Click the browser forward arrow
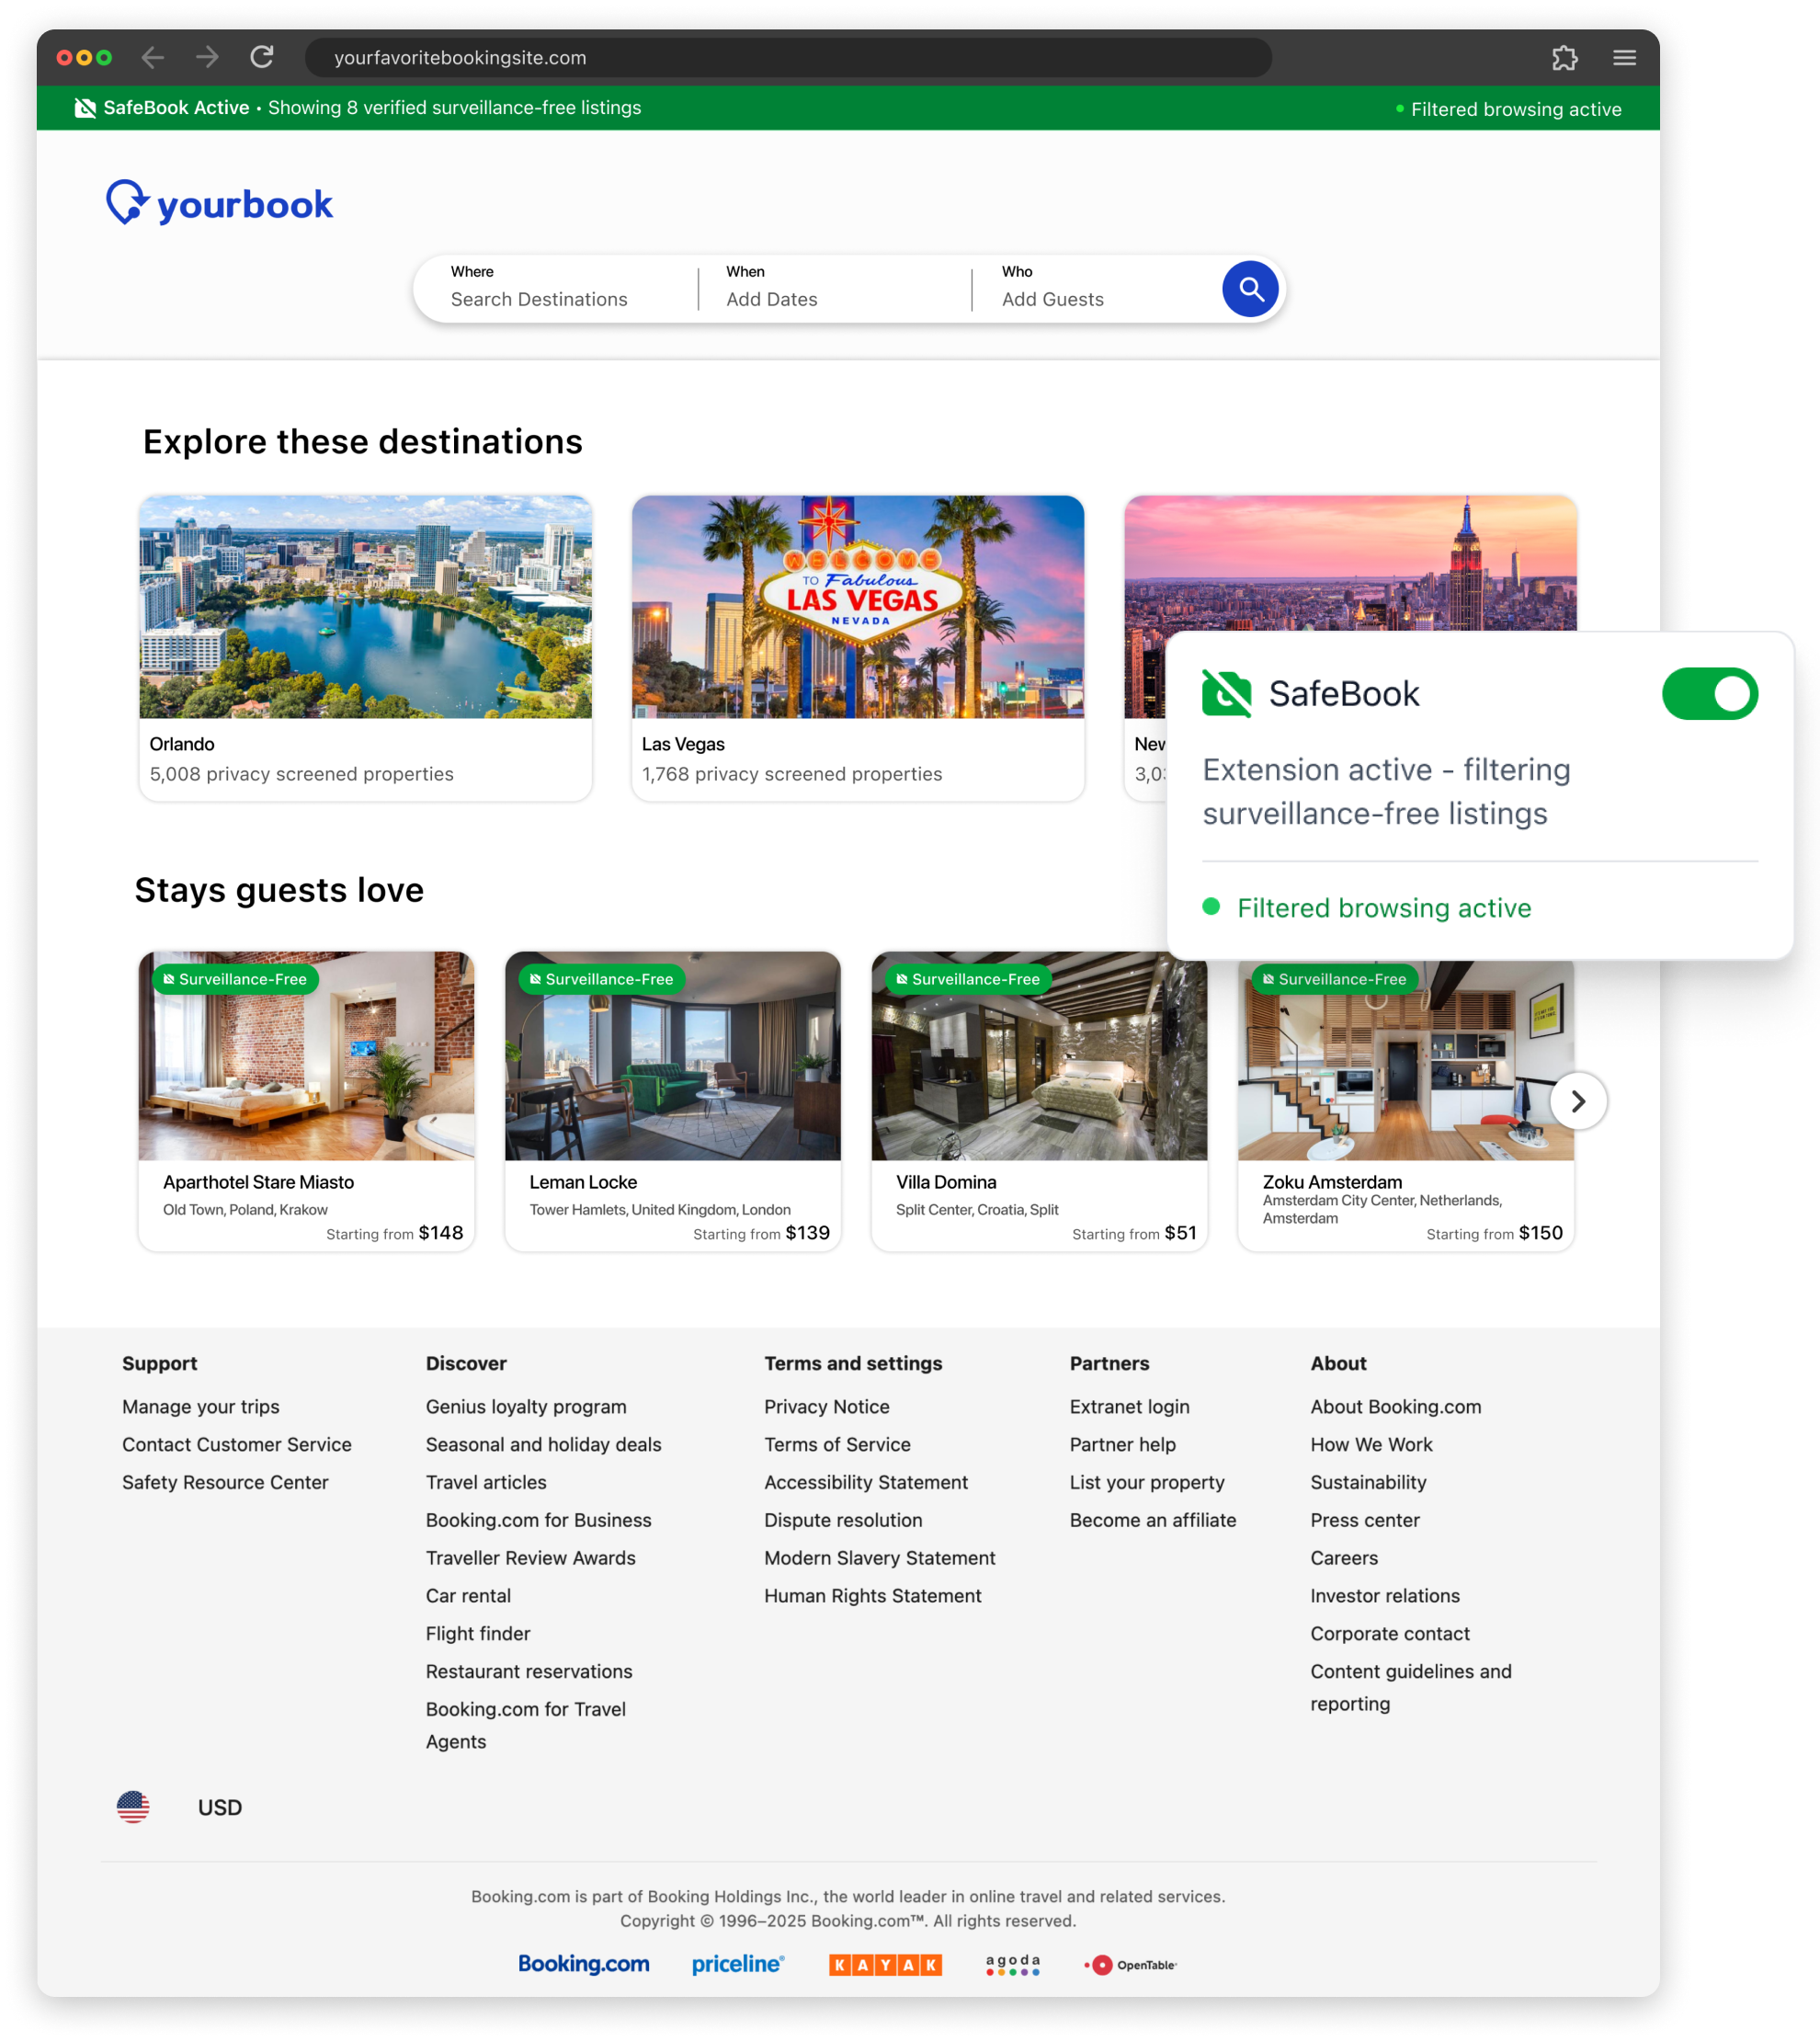The height and width of the screenshot is (2041, 1820). pyautogui.click(x=208, y=58)
